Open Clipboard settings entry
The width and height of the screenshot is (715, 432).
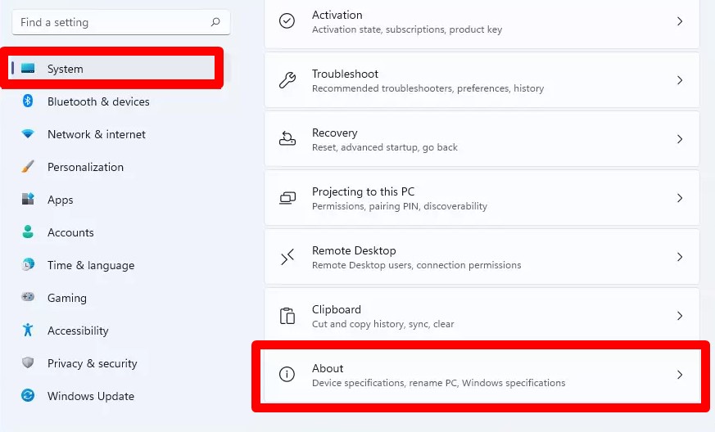coord(482,315)
